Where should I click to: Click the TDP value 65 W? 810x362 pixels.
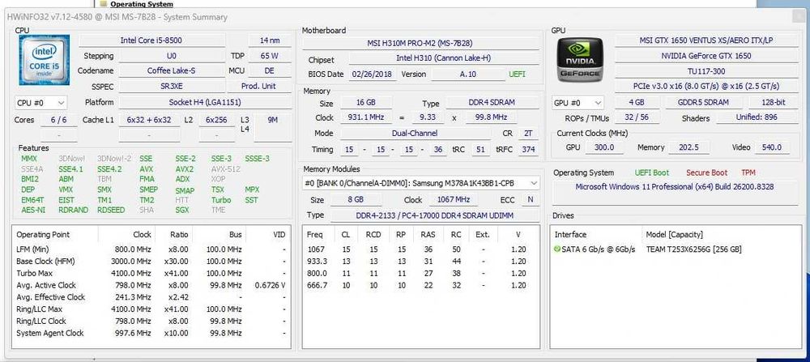[x=270, y=56]
